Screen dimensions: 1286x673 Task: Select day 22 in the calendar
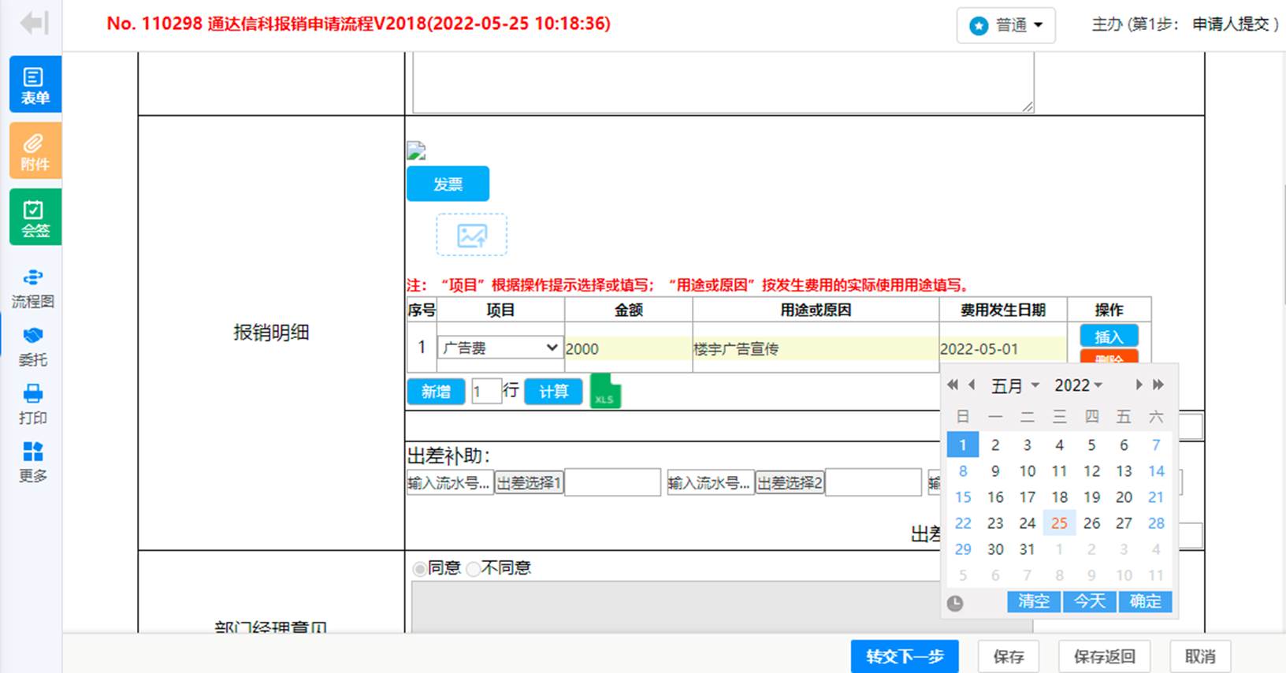click(963, 522)
